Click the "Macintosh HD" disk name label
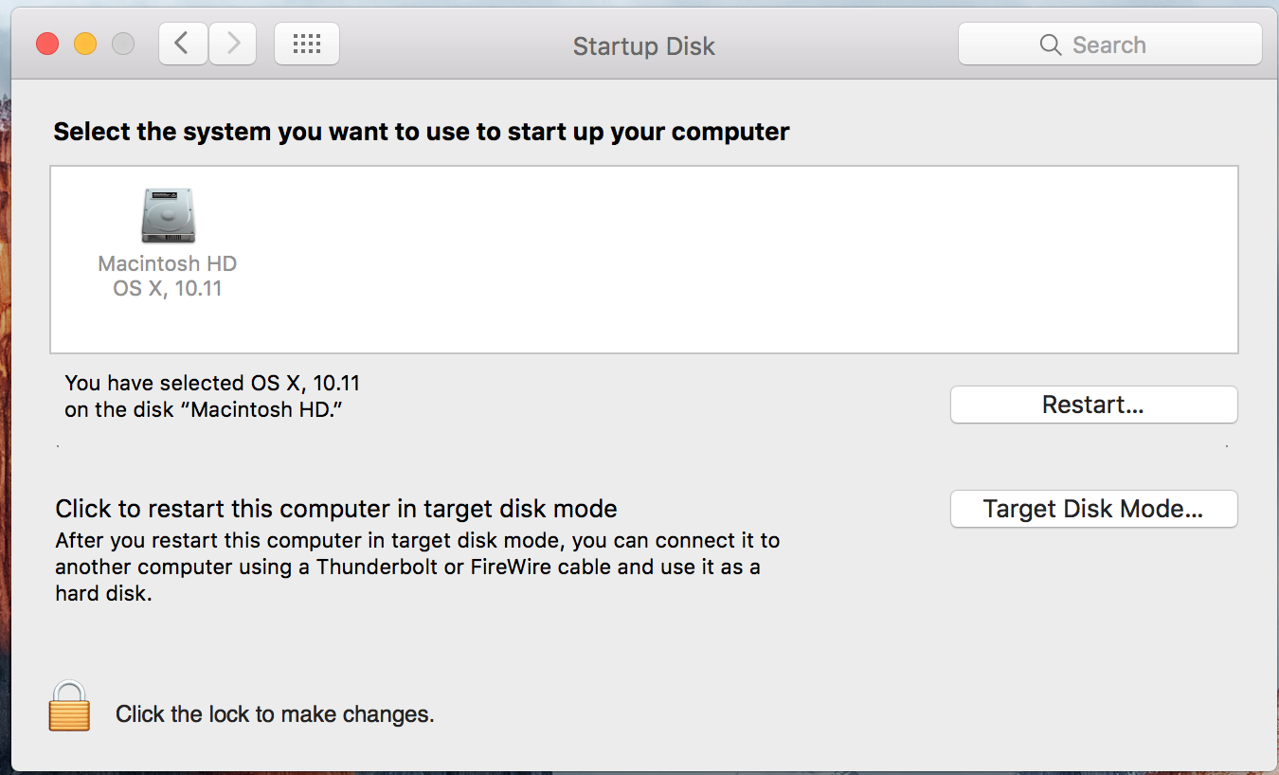 168,263
